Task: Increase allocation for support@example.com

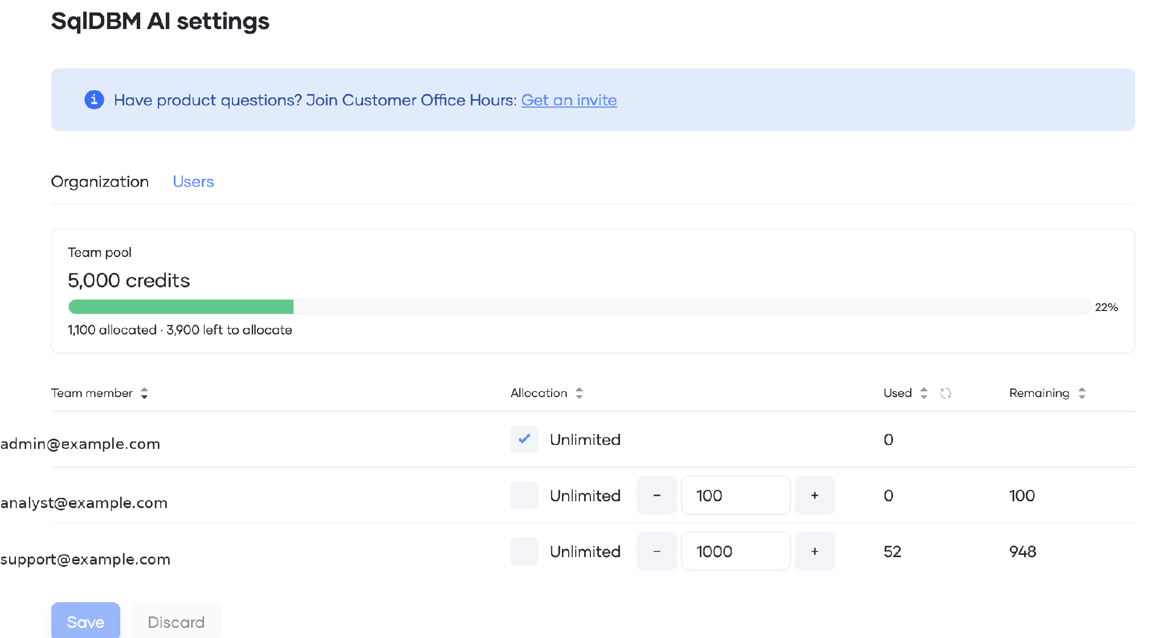Action: 815,551
